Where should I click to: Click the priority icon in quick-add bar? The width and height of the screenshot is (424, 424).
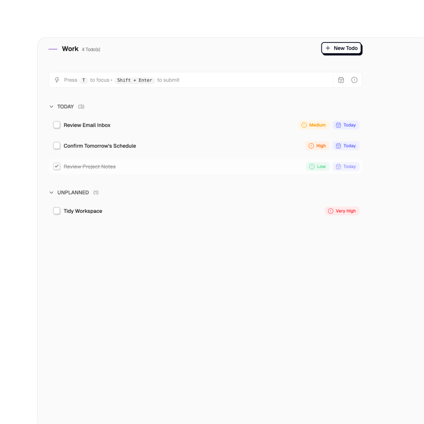pos(354,80)
